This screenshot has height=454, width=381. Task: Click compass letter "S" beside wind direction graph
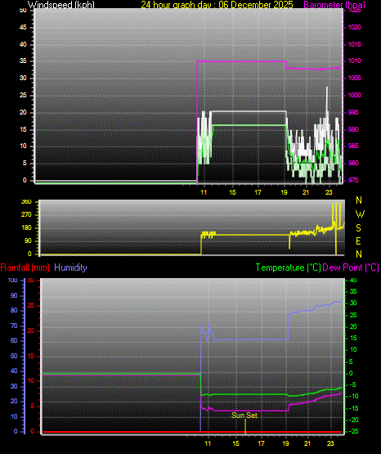(358, 228)
